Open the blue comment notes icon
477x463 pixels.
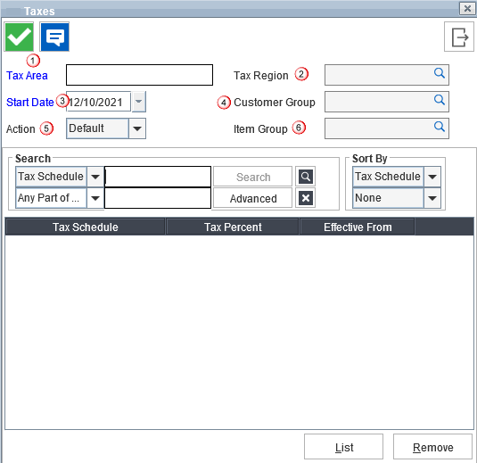[x=54, y=37]
